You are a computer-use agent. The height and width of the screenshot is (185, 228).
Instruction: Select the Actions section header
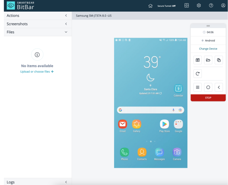click(x=38, y=15)
